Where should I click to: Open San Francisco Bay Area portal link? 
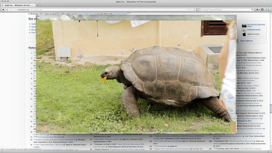(x=256, y=25)
